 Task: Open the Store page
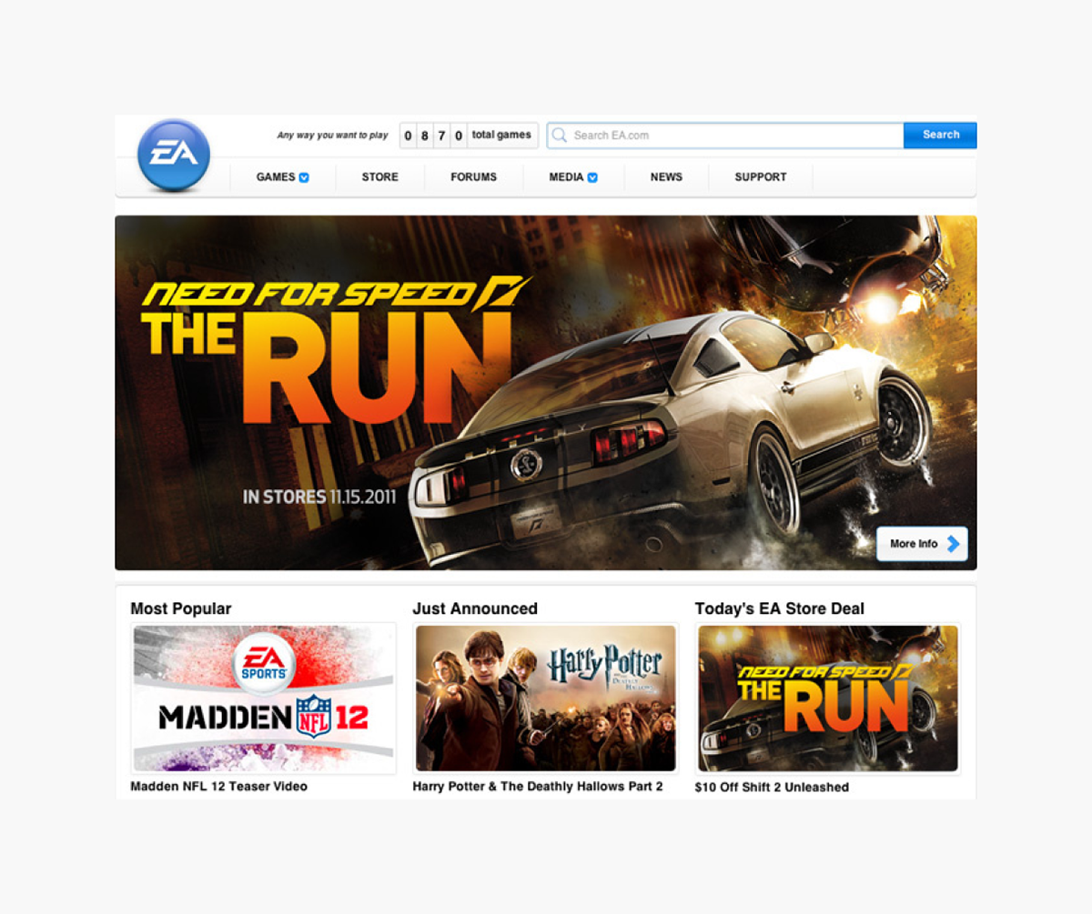[380, 177]
